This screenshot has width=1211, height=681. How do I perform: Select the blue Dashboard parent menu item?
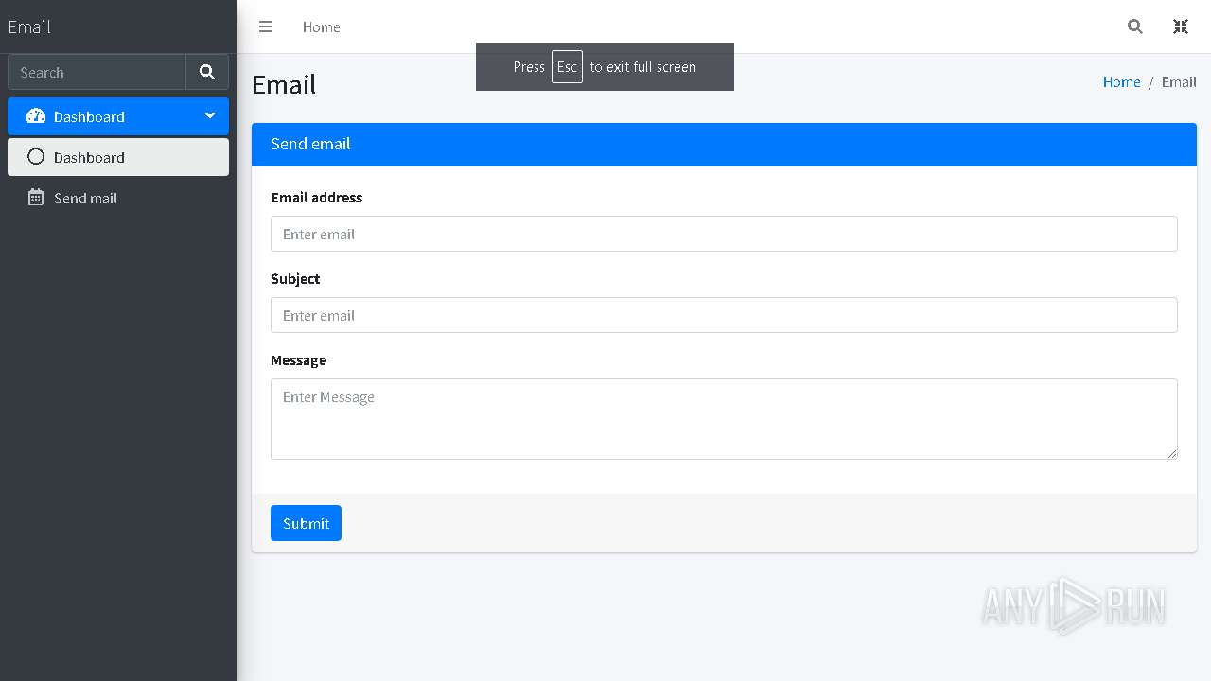point(118,116)
